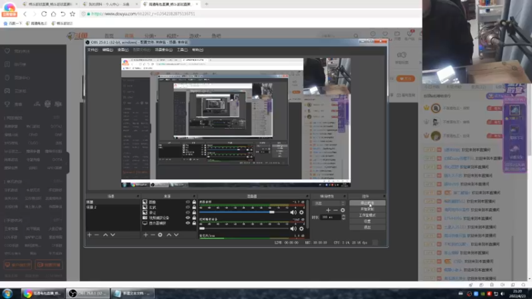The width and height of the screenshot is (532, 299).
Task: Pop out the scenes dock panel
Action: [138, 196]
